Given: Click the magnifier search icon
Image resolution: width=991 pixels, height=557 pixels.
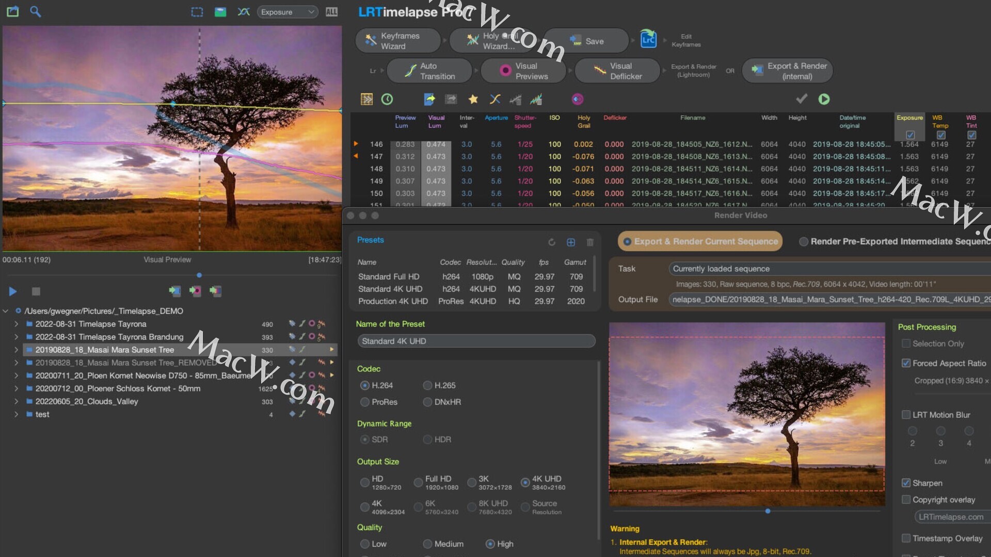Looking at the screenshot, I should pos(35,11).
